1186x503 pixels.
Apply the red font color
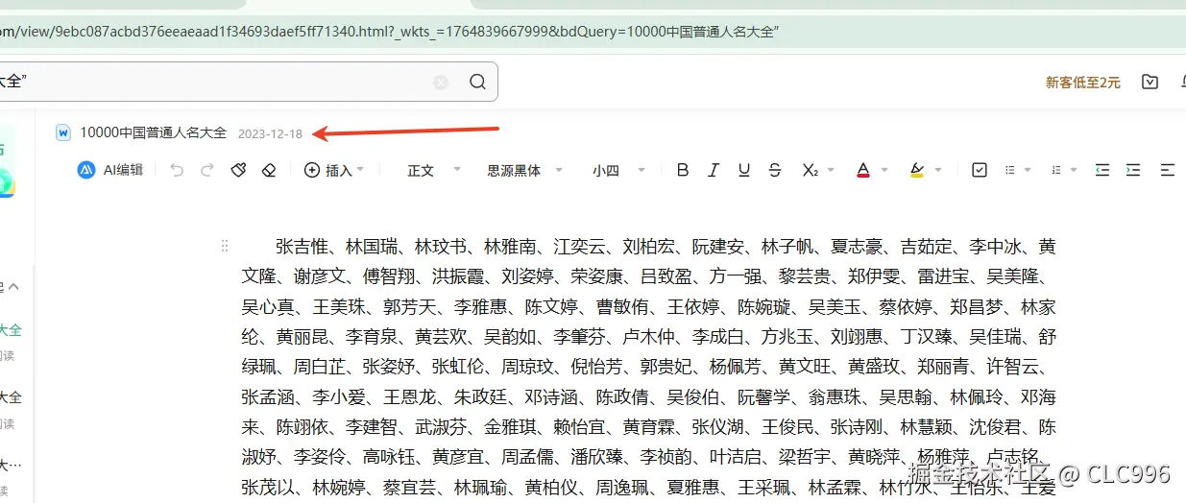[x=862, y=170]
